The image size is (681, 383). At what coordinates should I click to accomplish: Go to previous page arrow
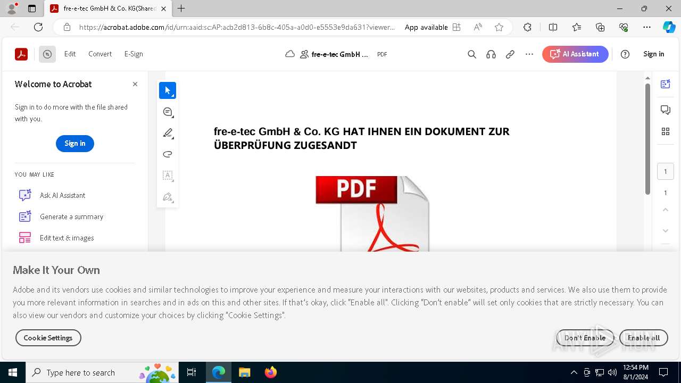(x=666, y=210)
